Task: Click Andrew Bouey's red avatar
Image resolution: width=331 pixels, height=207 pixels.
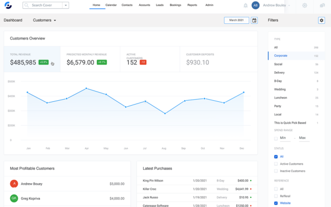Action: click(14, 184)
